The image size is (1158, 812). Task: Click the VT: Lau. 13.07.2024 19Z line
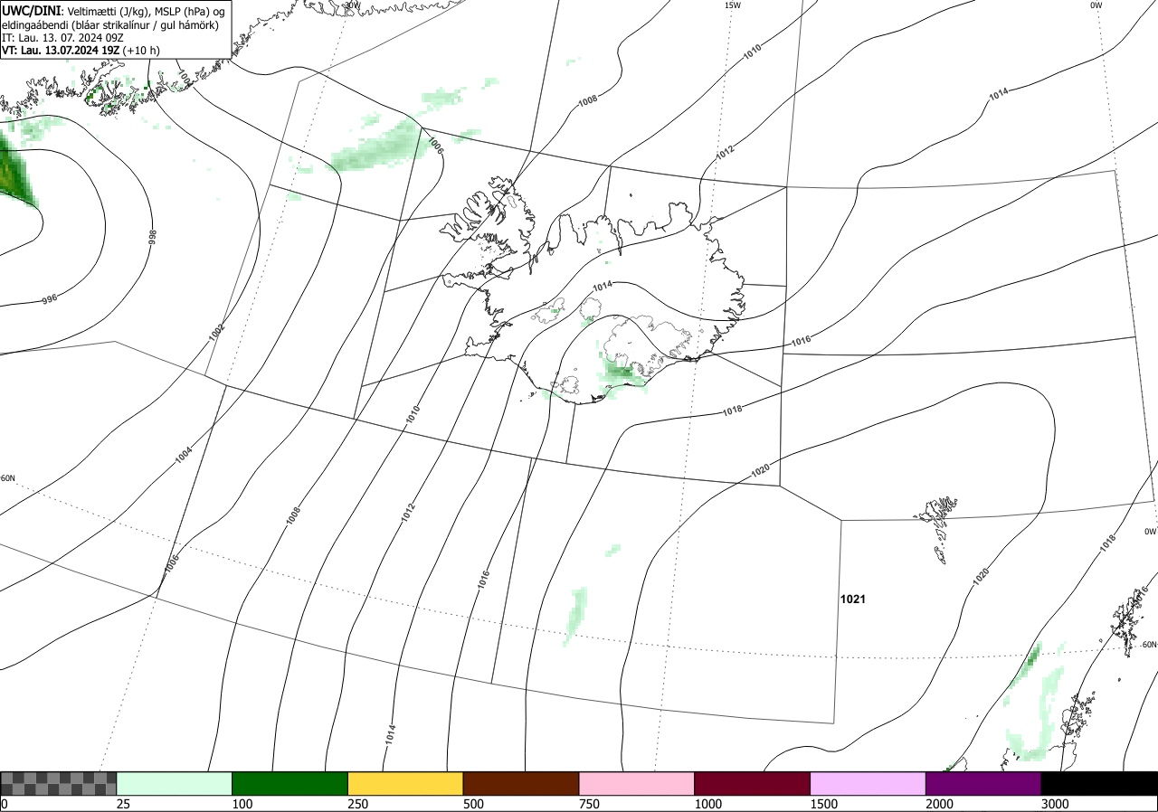pos(81,51)
